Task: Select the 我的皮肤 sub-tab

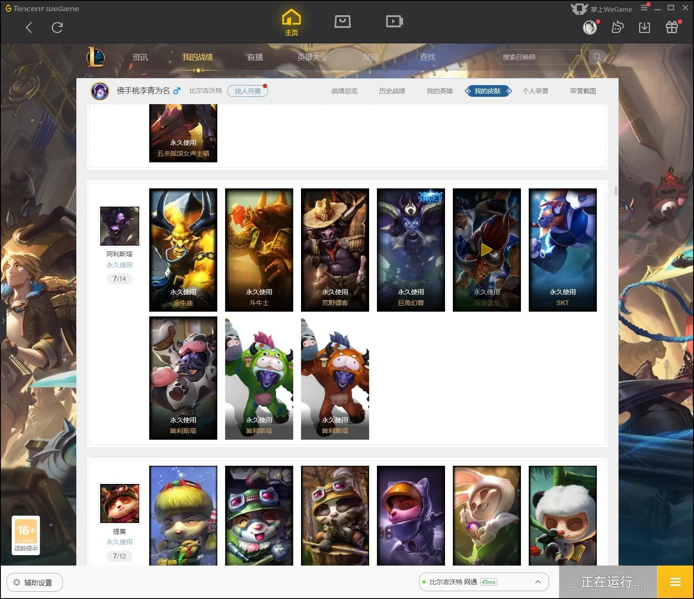Action: click(x=488, y=91)
